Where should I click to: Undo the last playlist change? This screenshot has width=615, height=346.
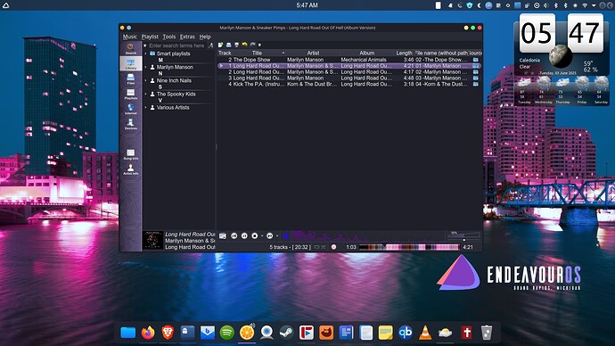(245, 45)
